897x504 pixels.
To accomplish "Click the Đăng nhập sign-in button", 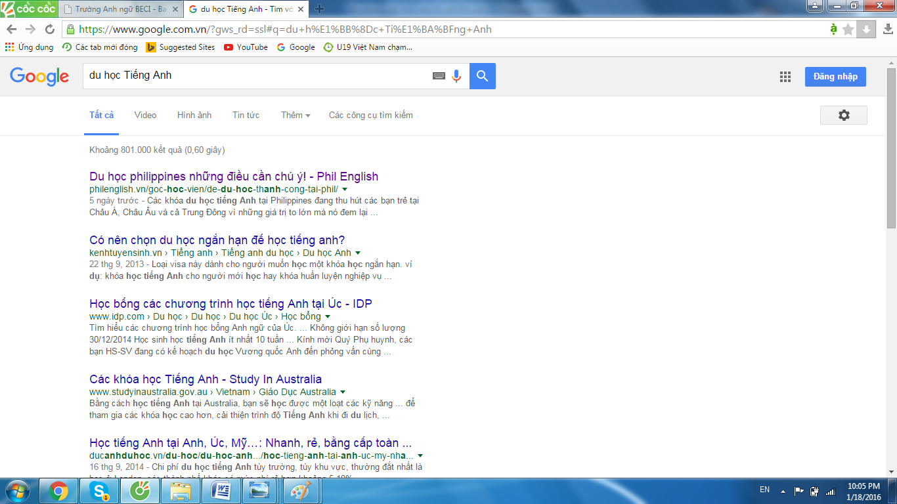I will pos(835,77).
